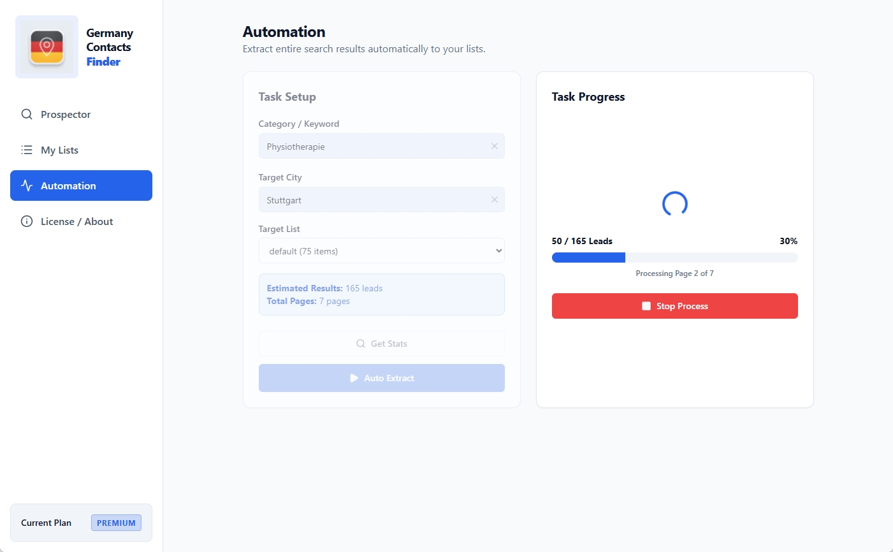
Task: Click the magnifier icon inside Get Stats
Action: [361, 344]
